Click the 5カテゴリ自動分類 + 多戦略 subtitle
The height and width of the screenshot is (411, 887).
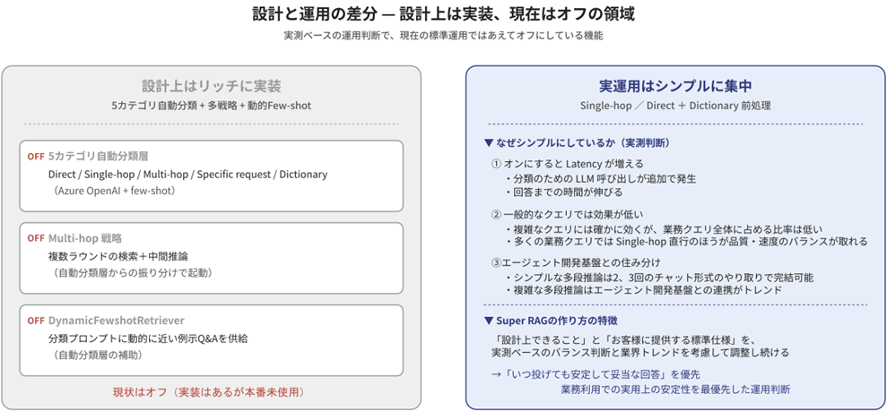pyautogui.click(x=211, y=106)
